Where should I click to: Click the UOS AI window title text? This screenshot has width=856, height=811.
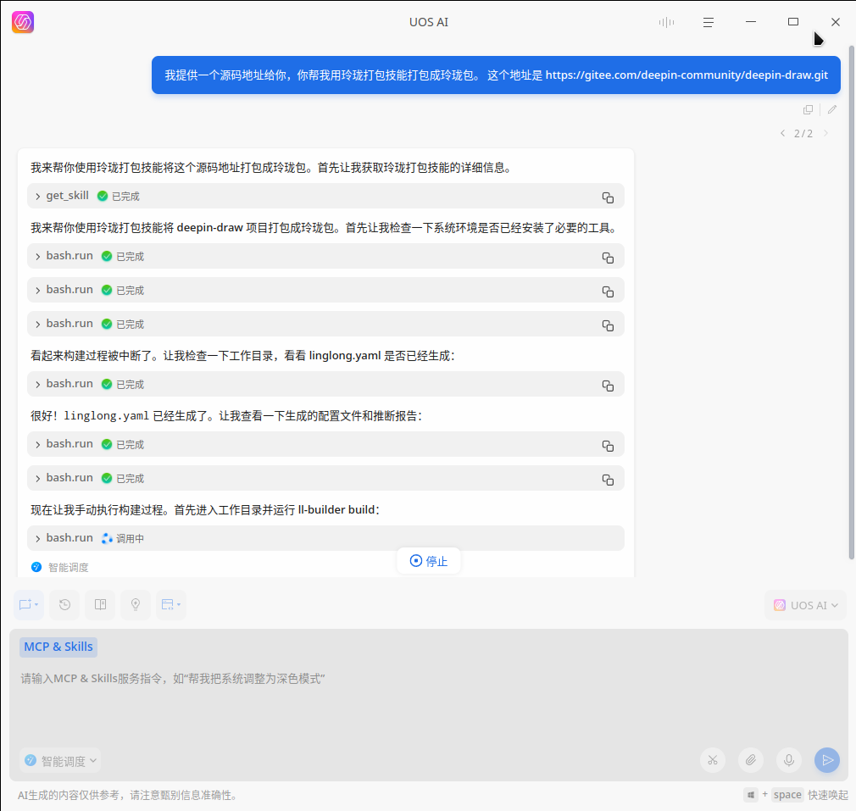pos(429,22)
